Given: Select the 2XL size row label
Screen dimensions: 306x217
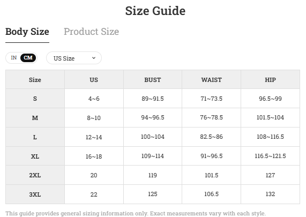Looking at the screenshot, I should (x=35, y=175).
